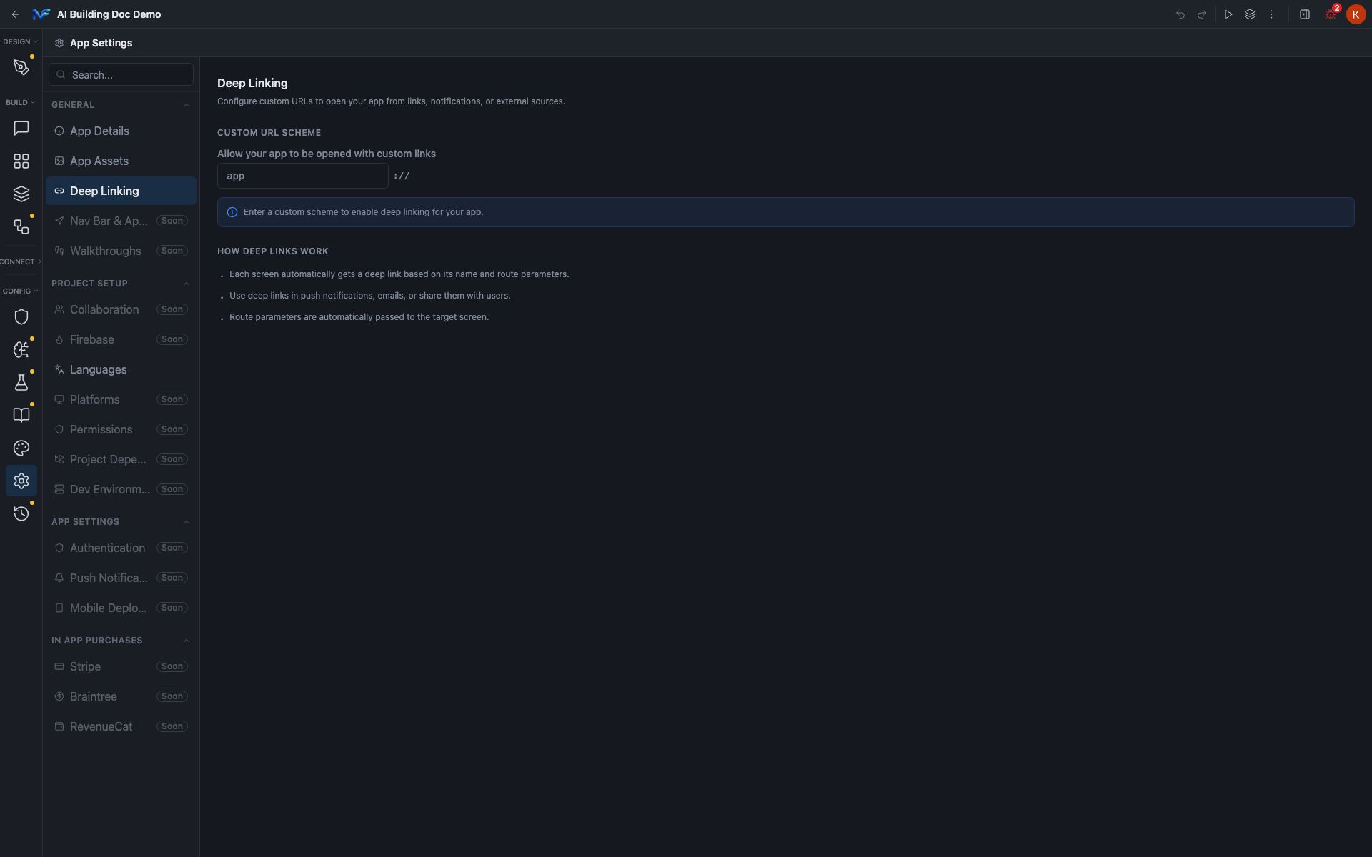1372x857 pixels.
Task: Click the info icon in the scheme hint banner
Action: (232, 212)
